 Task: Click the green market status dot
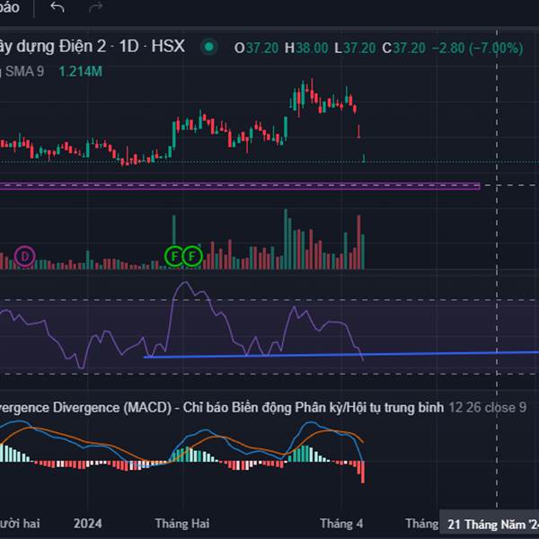point(209,47)
